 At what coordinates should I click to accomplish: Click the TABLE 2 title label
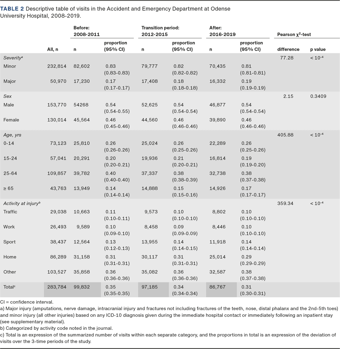click(x=12, y=9)
